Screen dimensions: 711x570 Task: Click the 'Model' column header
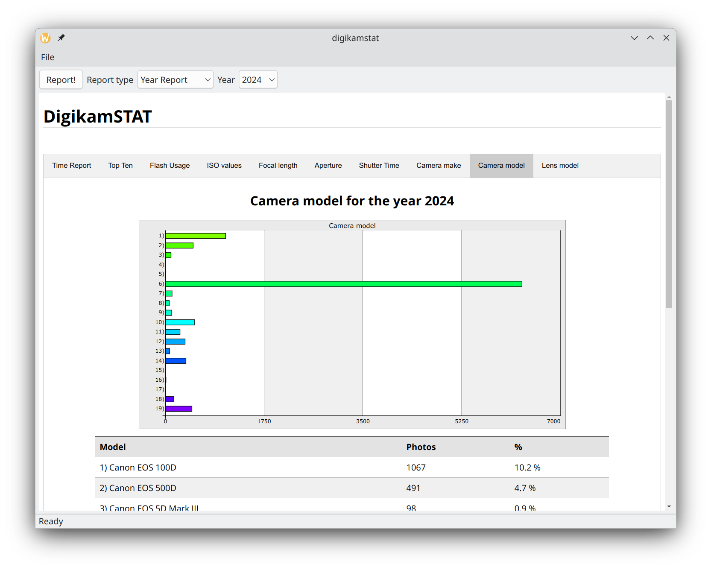113,447
